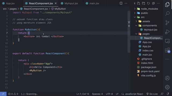Open .gitignore in the file tree
The image size is (172, 96).
point(146,59)
